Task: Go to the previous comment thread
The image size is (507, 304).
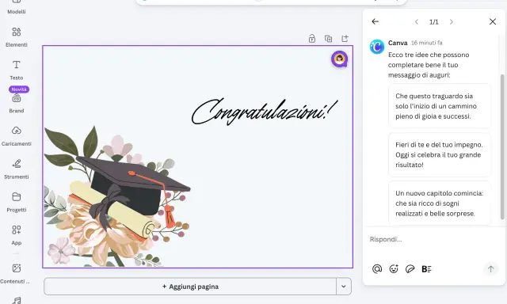Action: pos(417,22)
